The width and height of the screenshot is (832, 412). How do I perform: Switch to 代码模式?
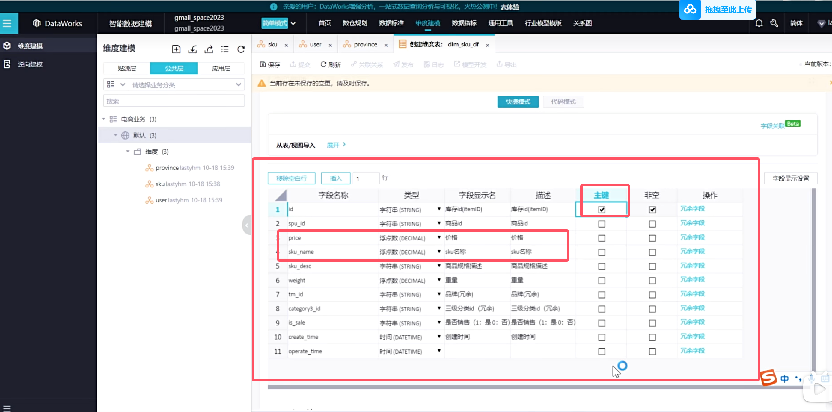point(563,102)
